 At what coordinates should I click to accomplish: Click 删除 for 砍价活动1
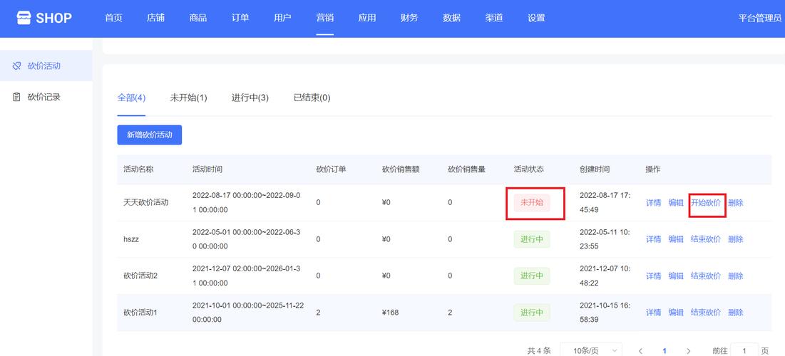[736, 313]
